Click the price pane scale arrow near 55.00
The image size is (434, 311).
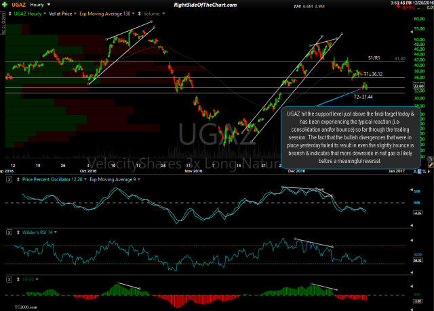(412, 32)
